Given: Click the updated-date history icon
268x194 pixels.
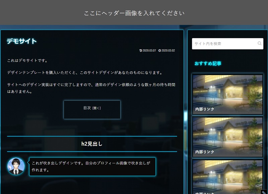Looking at the screenshot, I should coord(141,51).
